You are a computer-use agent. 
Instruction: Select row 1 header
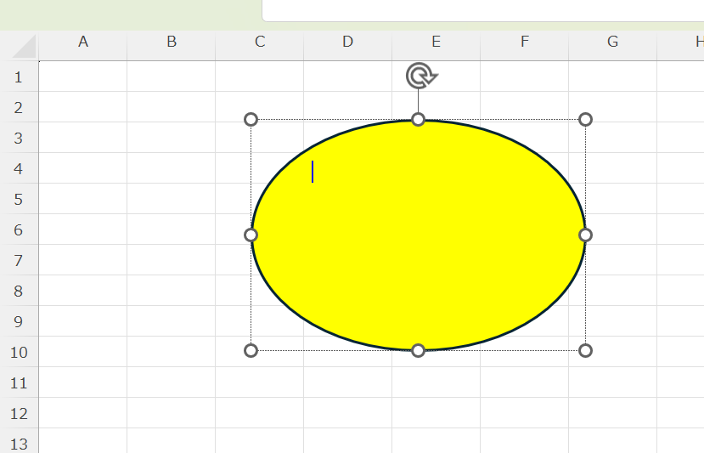coord(19,77)
